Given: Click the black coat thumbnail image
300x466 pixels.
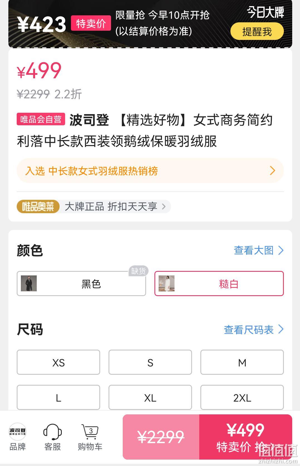Looking at the screenshot, I should (29, 284).
